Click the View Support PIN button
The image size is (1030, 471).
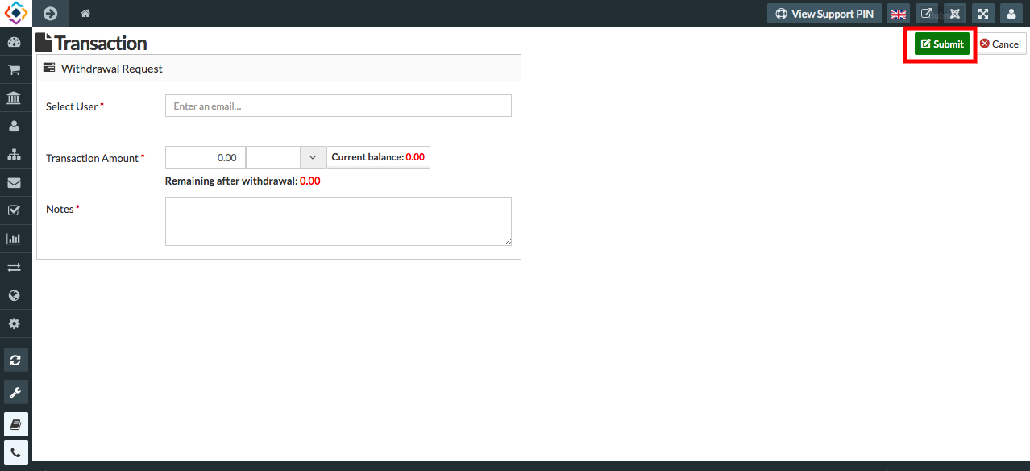click(824, 13)
